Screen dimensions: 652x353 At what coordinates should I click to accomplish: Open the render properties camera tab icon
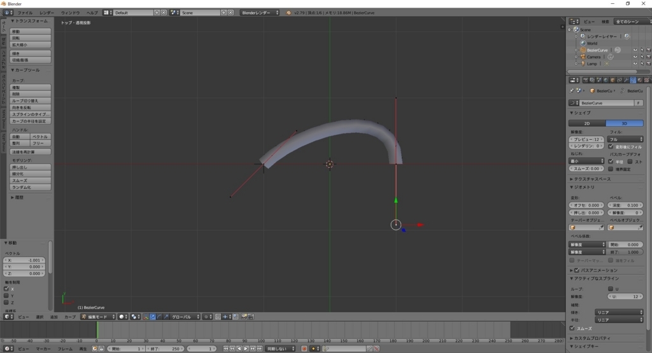pos(586,80)
